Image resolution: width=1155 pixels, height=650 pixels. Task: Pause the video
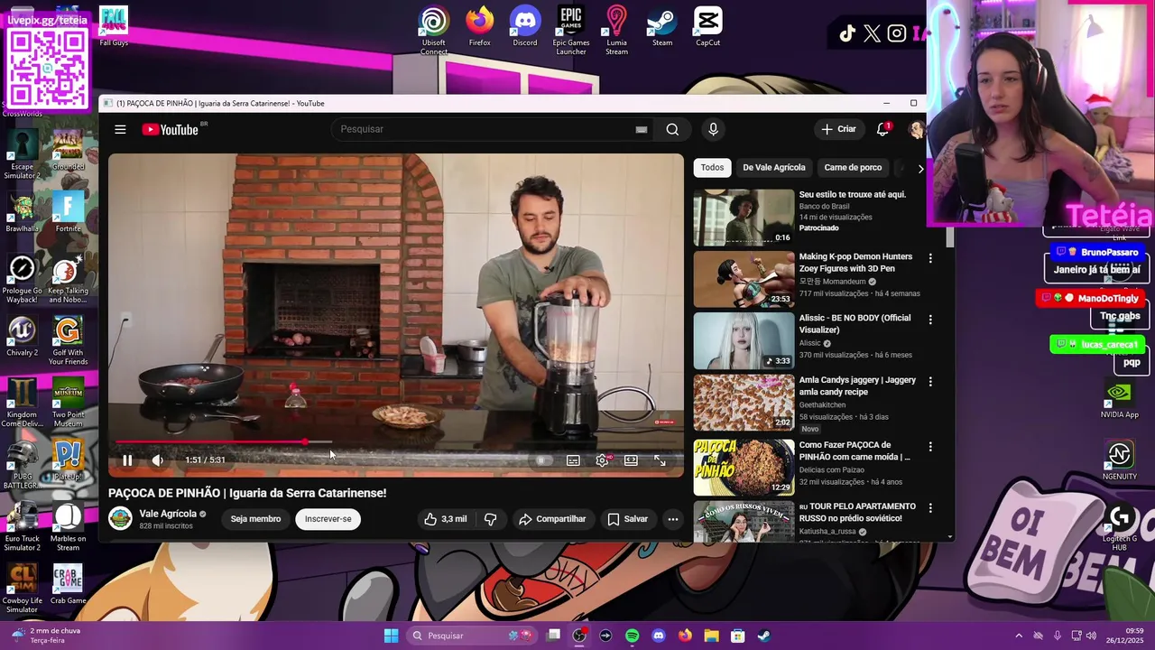tap(127, 460)
